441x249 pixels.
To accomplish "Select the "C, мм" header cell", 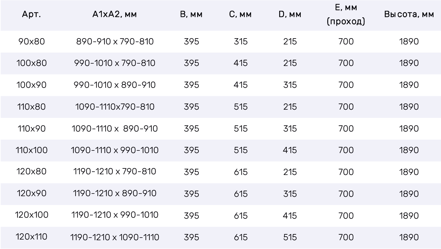I will (x=241, y=15).
